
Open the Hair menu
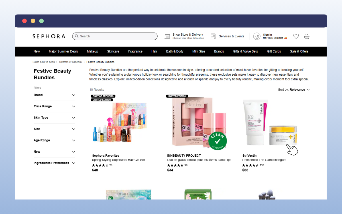point(154,51)
